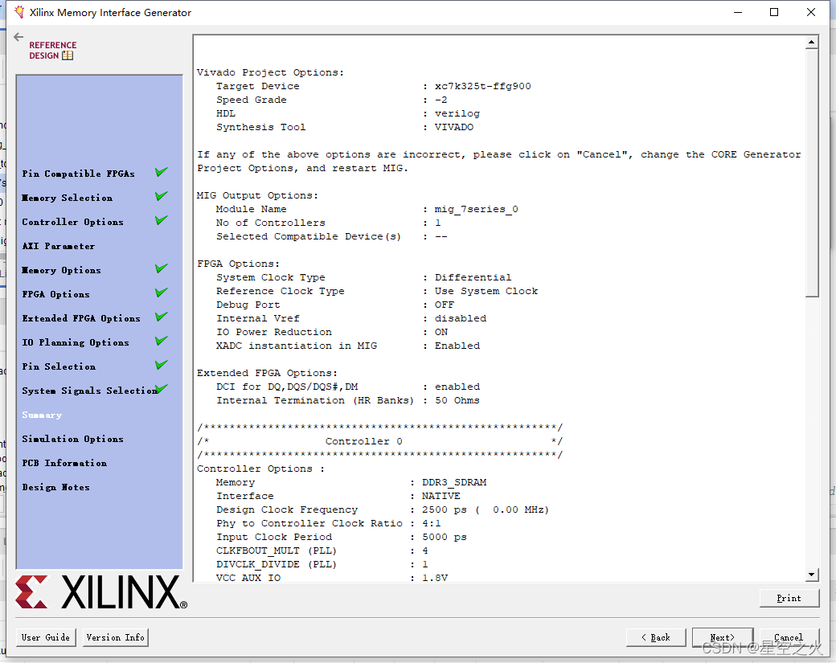Click Interface value NATIVE
The width and height of the screenshot is (836, 663).
coord(441,496)
